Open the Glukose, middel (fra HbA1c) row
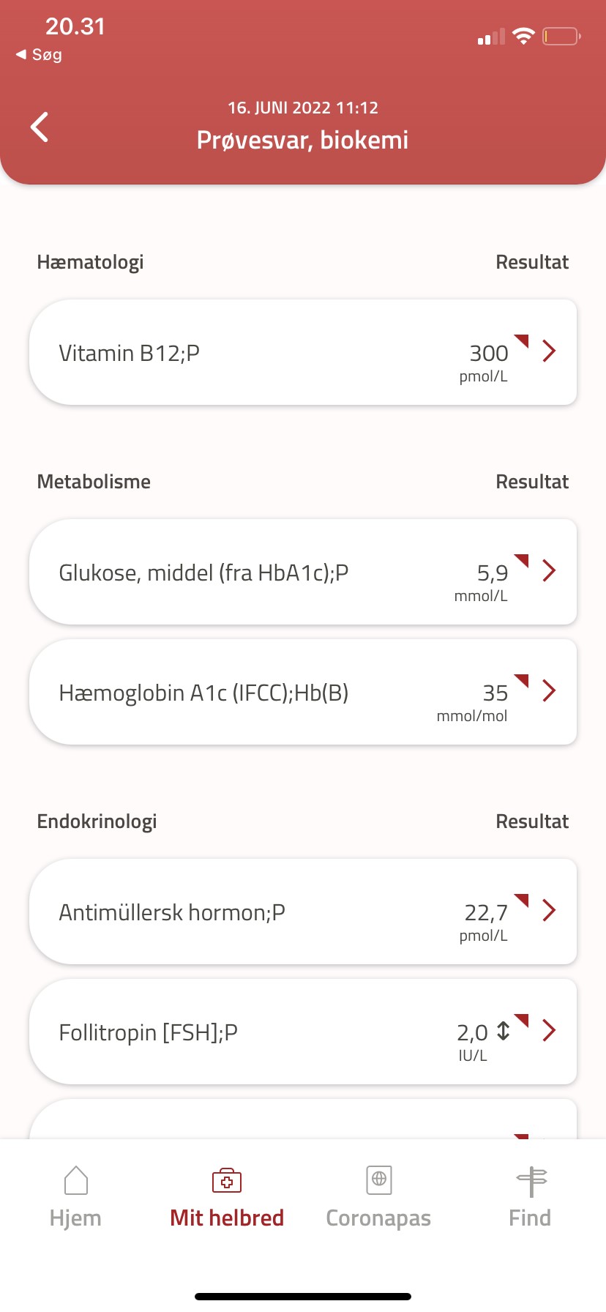Screen dimensions: 606x1312 (203, 573)
